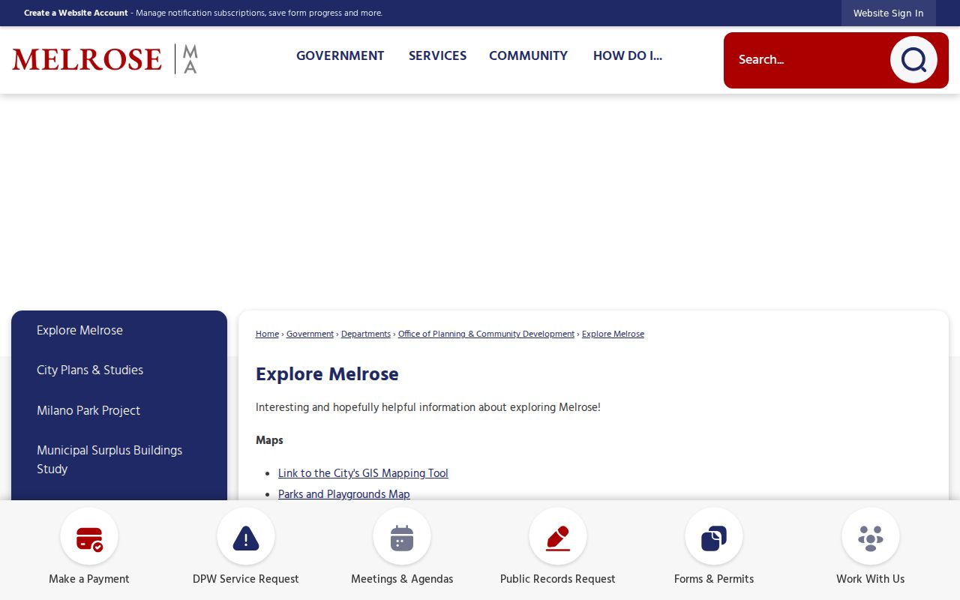Viewport: 960px width, 600px height.
Task: Click the Website Sign In button
Action: click(x=889, y=13)
